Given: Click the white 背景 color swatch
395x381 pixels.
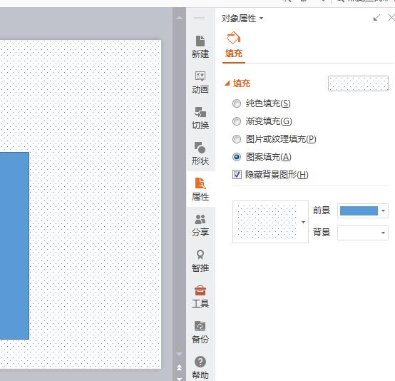Looking at the screenshot, I should pos(359,233).
